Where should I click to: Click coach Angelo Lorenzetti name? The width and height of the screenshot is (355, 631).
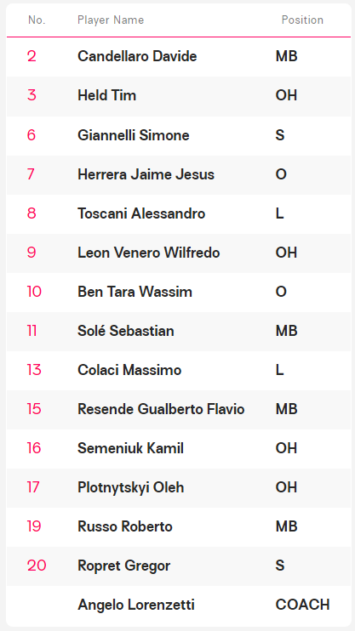point(136,605)
